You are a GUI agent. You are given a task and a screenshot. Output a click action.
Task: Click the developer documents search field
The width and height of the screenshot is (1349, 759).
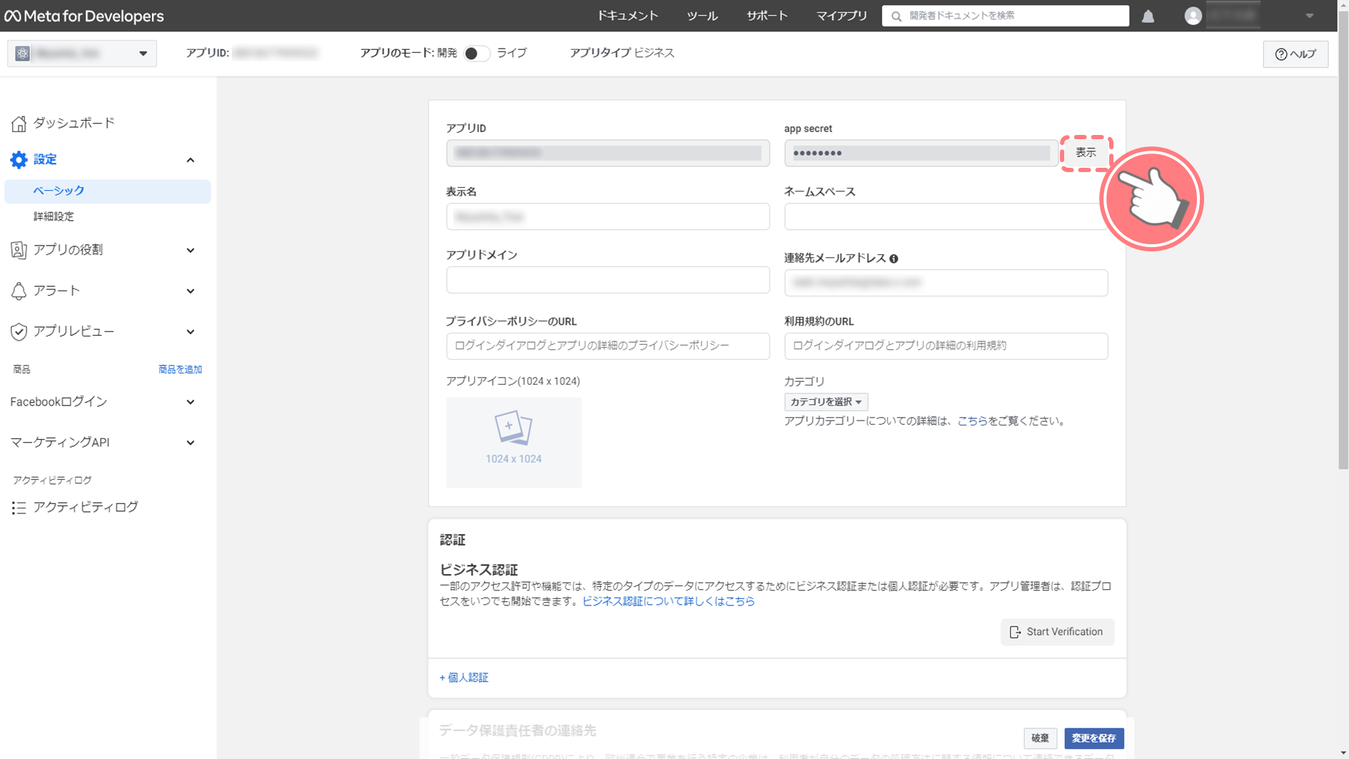1005,16
